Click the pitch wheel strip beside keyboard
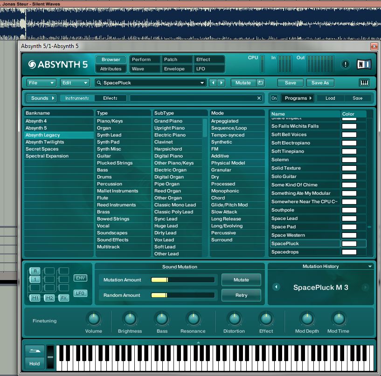 click(x=50, y=357)
